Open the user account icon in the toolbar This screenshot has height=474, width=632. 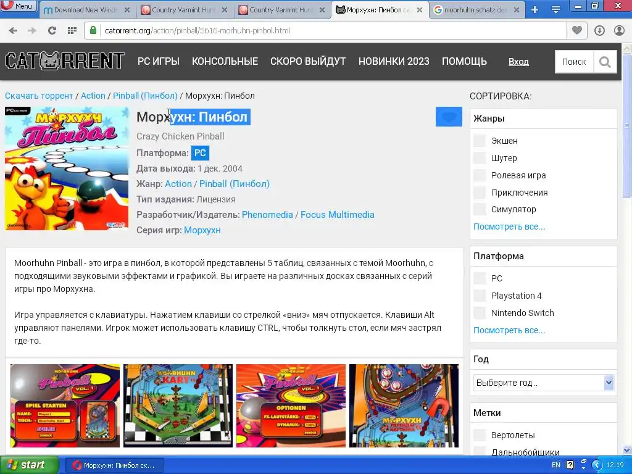click(619, 31)
